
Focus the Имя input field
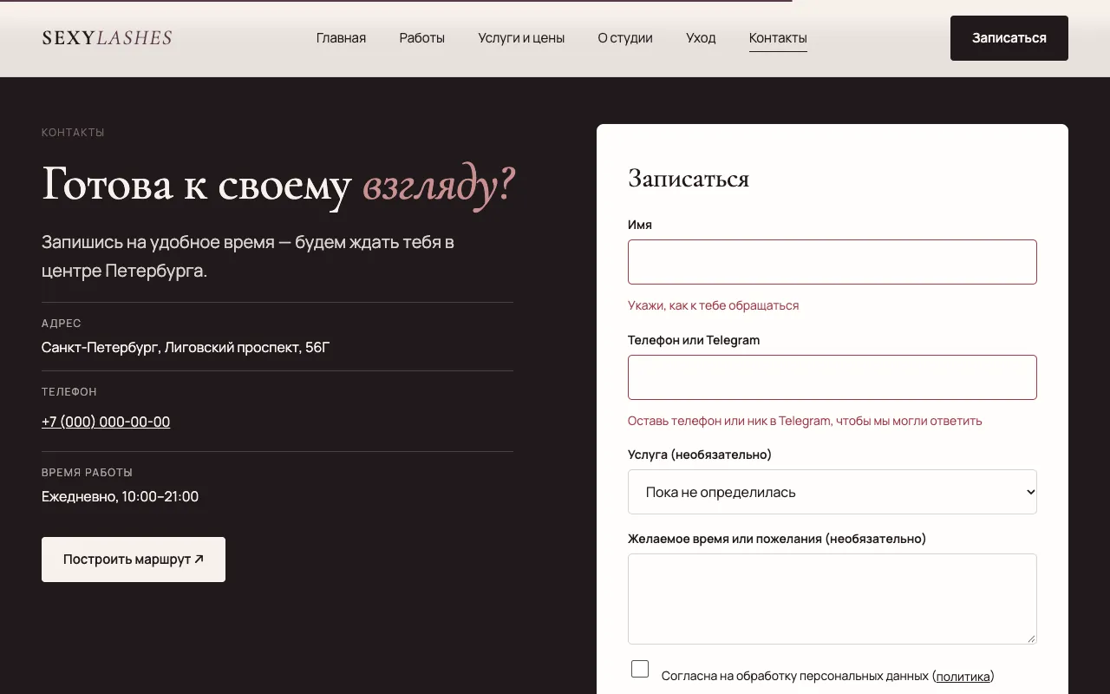pyautogui.click(x=832, y=262)
